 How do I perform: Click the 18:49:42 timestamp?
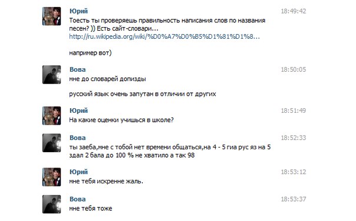pyautogui.click(x=294, y=11)
